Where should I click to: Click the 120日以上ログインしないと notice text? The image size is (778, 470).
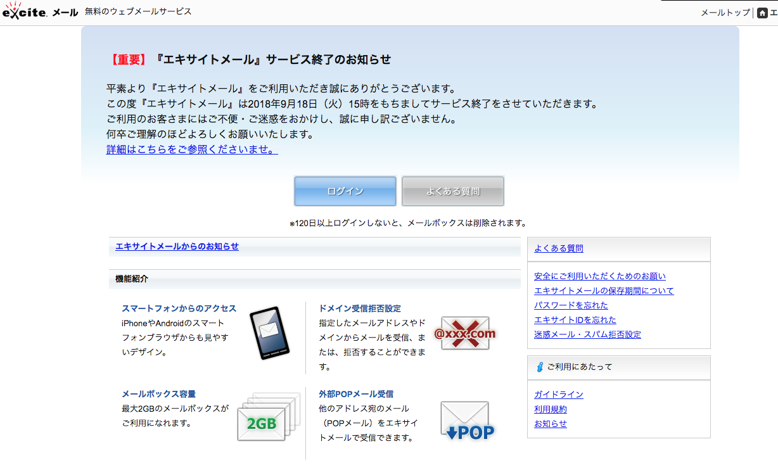[x=408, y=223]
